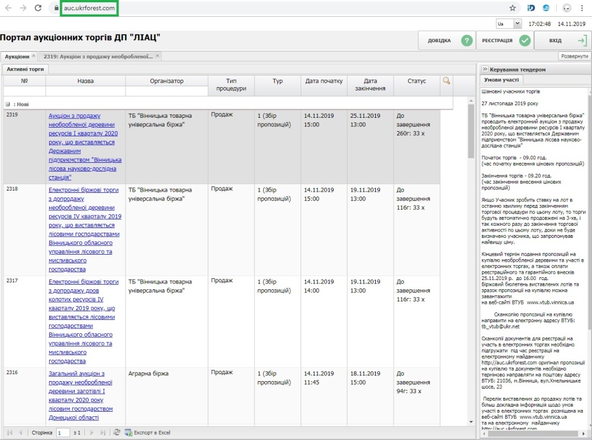Reload the page with the refresh icon

pyautogui.click(x=38, y=8)
